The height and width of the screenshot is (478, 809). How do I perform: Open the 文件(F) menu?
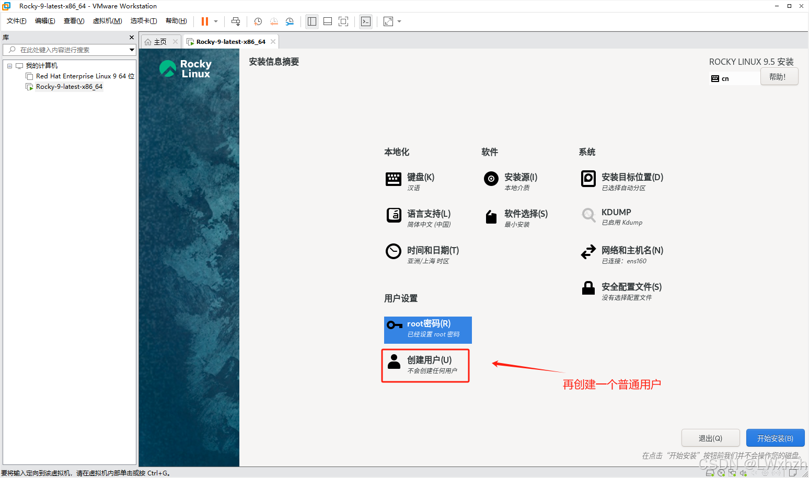click(x=17, y=21)
